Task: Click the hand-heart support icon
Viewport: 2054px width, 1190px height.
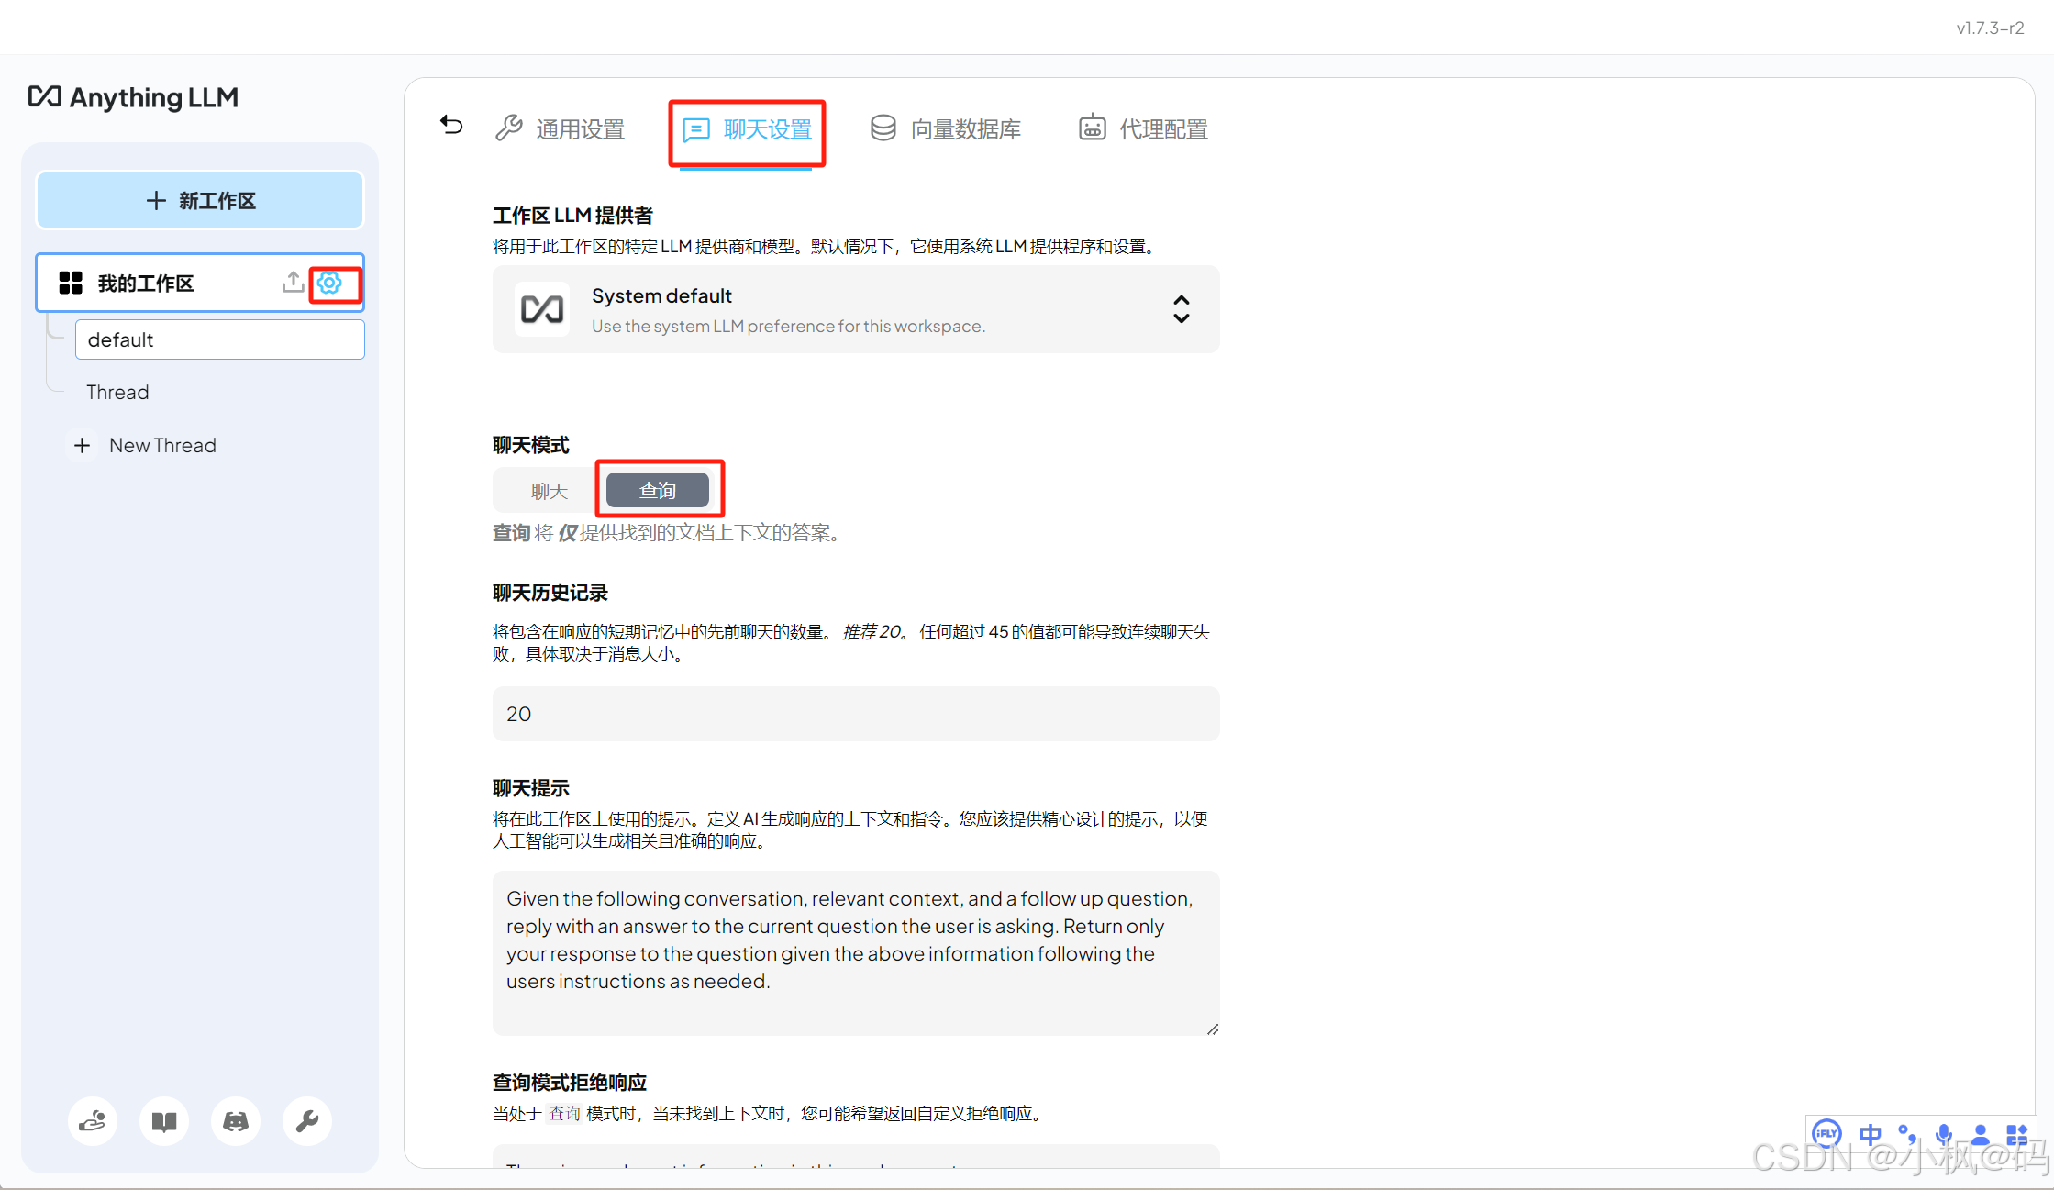Action: tap(93, 1121)
